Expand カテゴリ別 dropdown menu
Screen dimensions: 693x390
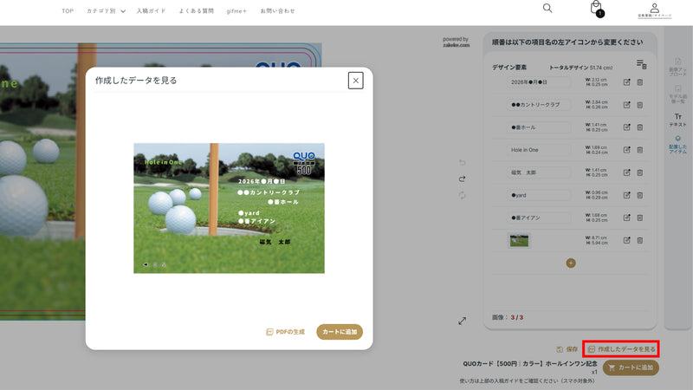[x=106, y=11]
